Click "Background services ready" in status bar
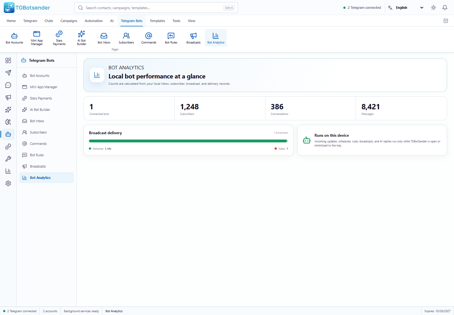Image resolution: width=454 pixels, height=315 pixels. [x=81, y=311]
